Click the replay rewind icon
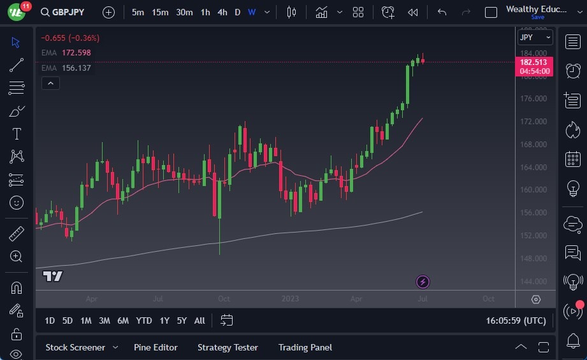The height and width of the screenshot is (360, 587). (x=413, y=12)
